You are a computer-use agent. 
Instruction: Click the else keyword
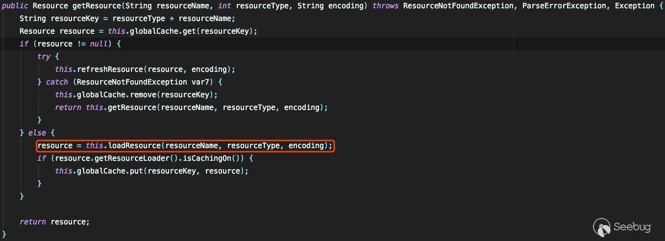click(37, 133)
